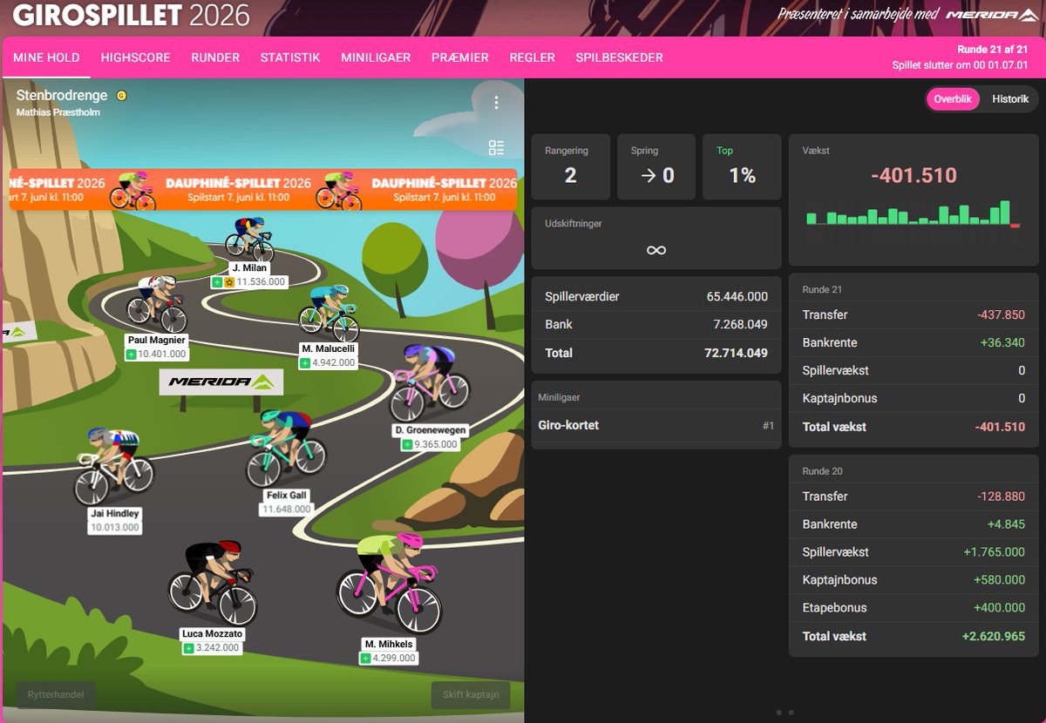1046x723 pixels.
Task: Click Luca Mozzato cyclist figure
Action: [213, 583]
